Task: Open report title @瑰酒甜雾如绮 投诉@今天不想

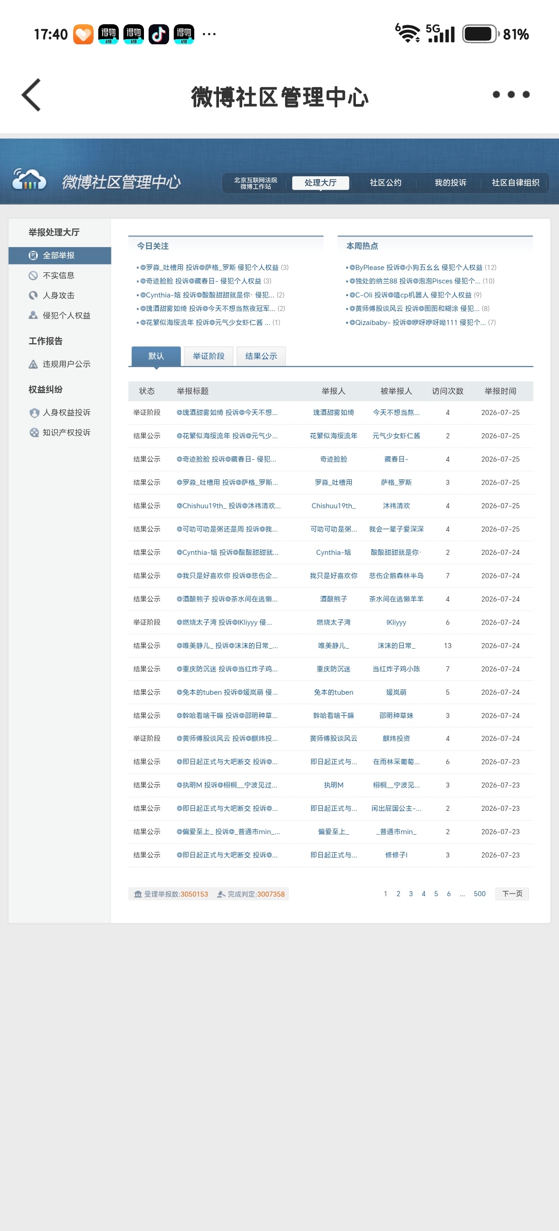Action: pyautogui.click(x=227, y=413)
